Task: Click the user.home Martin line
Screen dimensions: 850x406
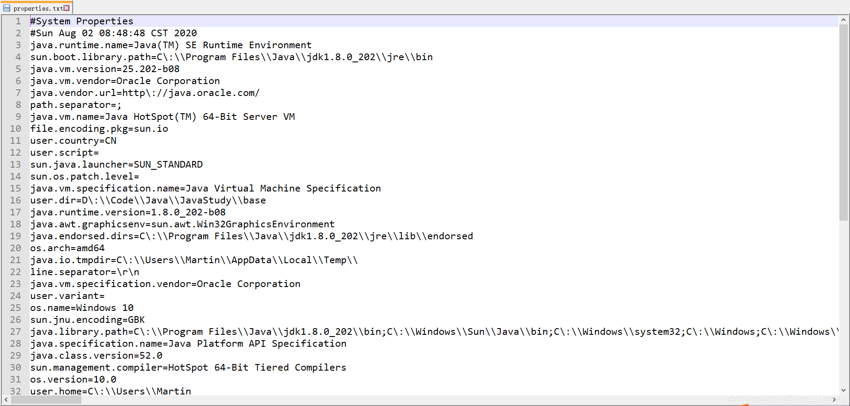Action: [x=111, y=391]
